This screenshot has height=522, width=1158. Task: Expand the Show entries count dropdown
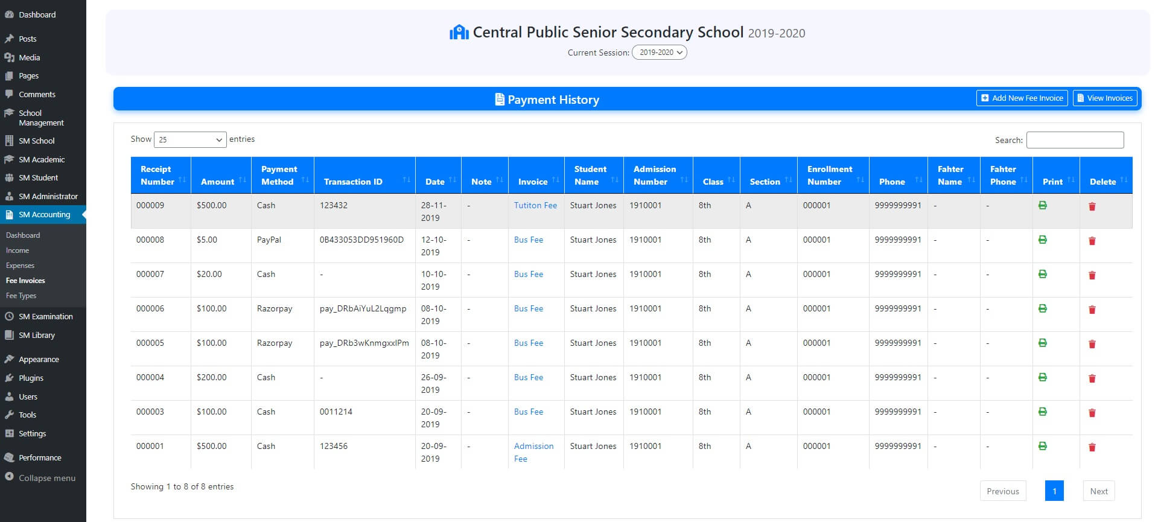point(190,139)
